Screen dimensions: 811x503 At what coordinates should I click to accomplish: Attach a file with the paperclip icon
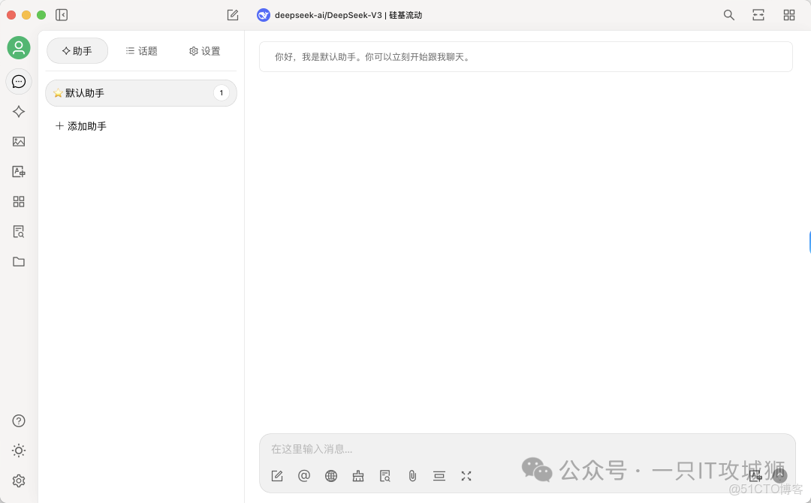[412, 475]
